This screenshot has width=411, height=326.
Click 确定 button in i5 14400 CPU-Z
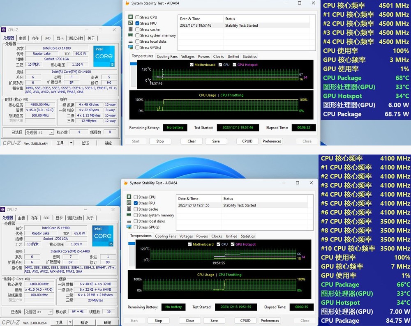(x=107, y=323)
